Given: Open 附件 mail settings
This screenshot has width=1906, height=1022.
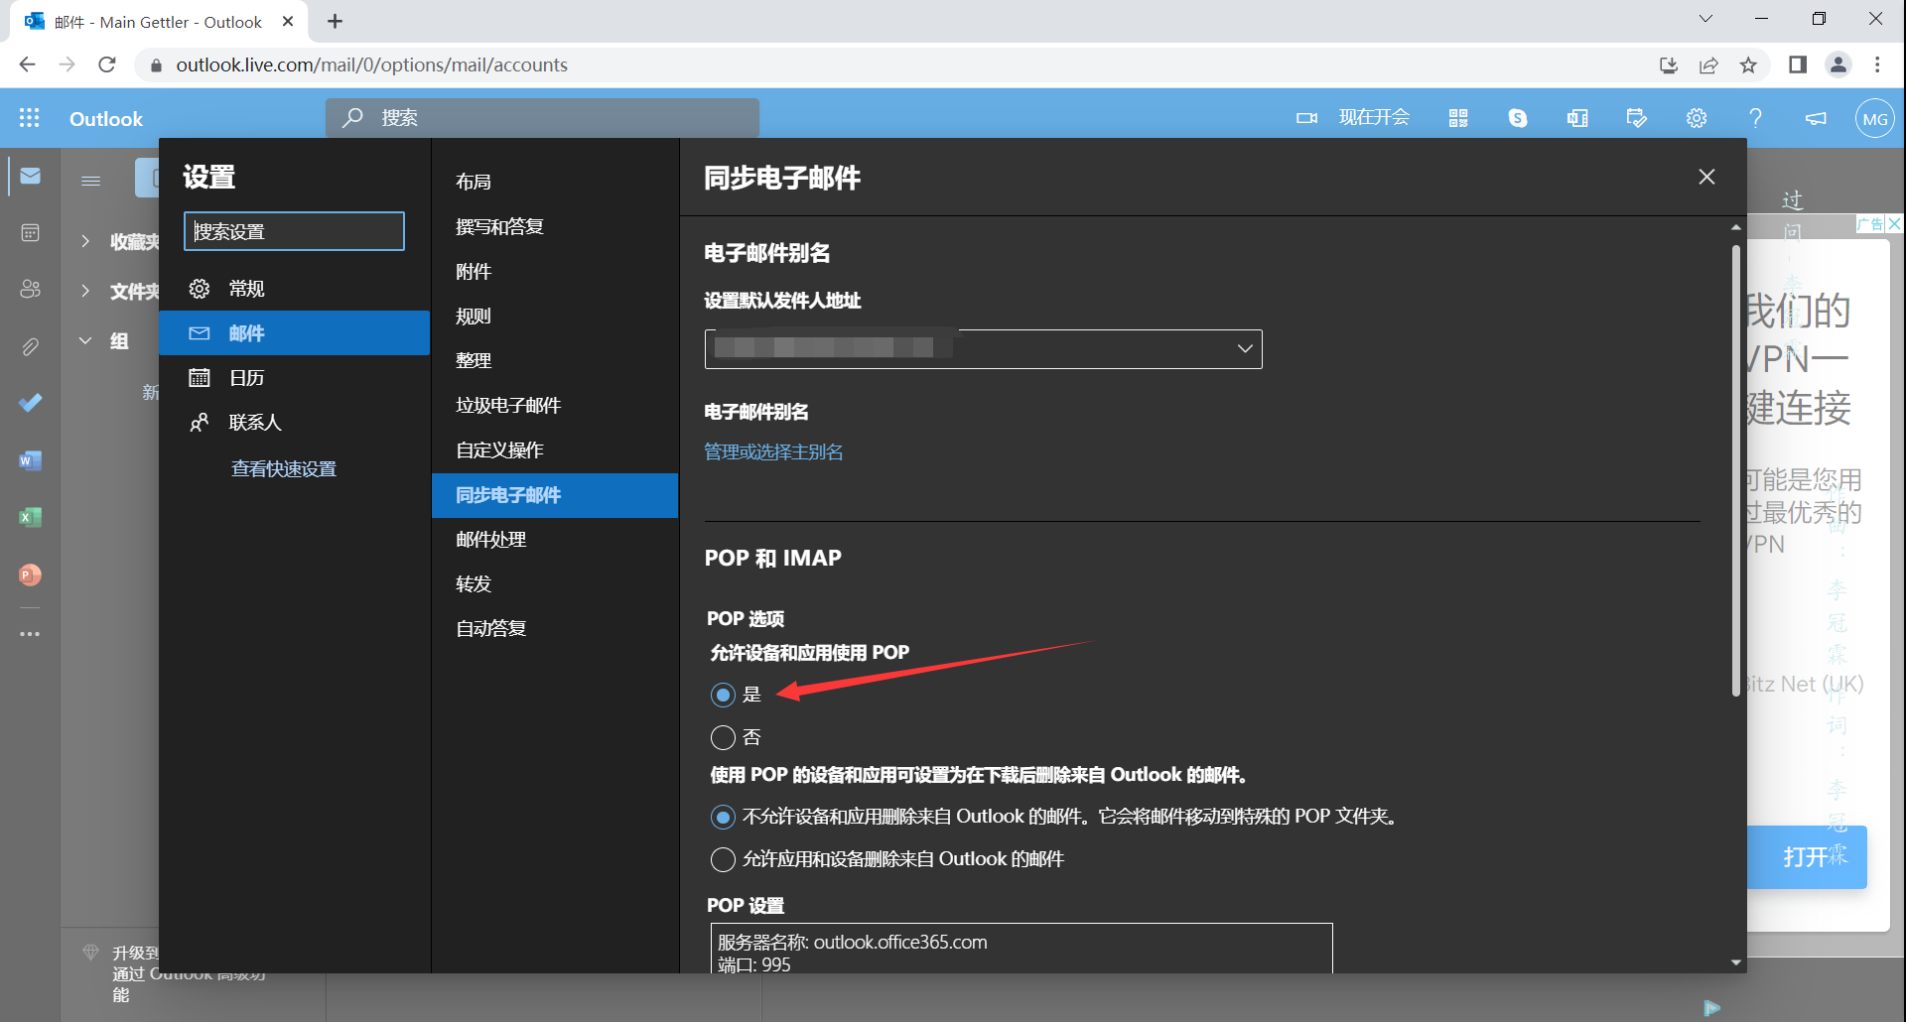Looking at the screenshot, I should click(x=555, y=271).
